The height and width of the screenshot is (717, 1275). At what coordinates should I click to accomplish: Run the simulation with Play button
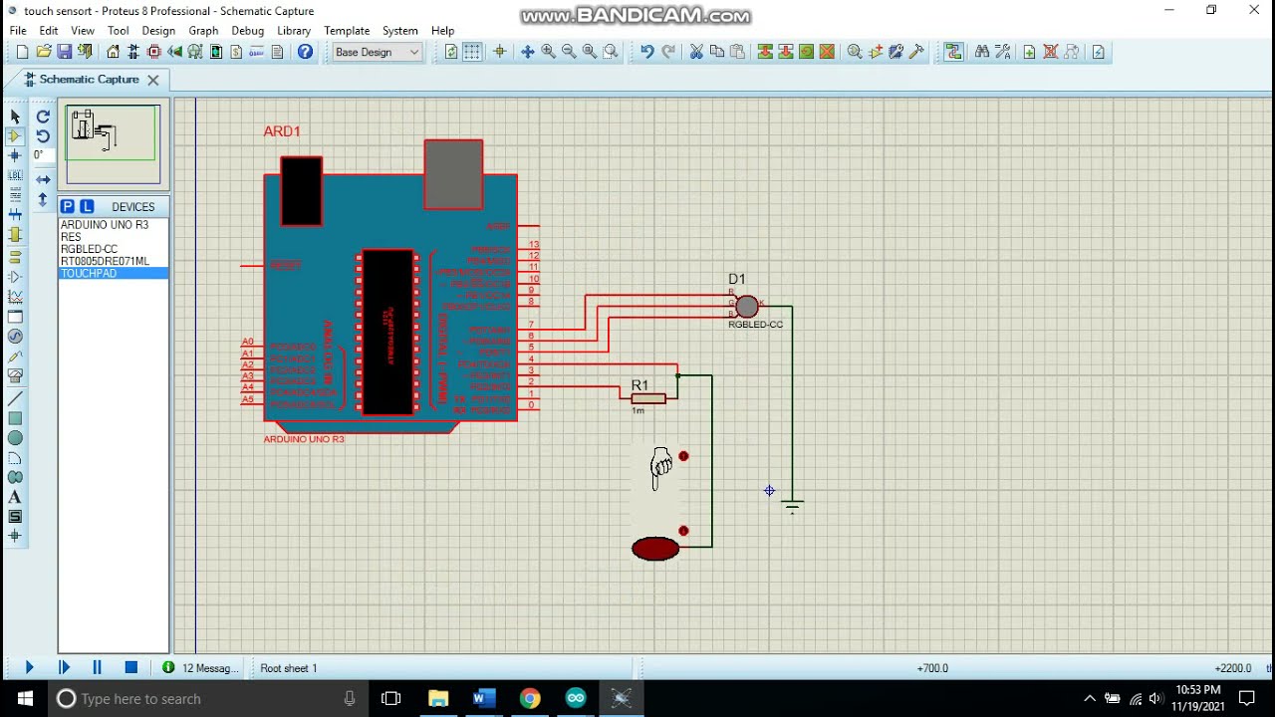click(x=29, y=668)
